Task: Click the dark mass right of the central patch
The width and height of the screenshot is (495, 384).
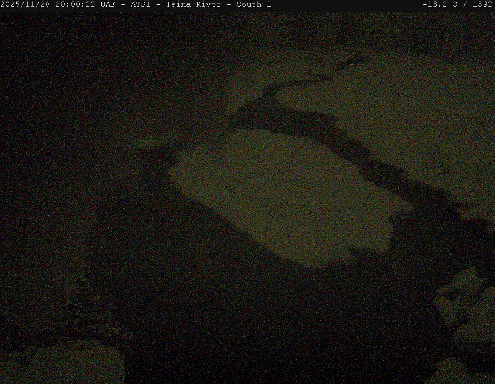Action: 437,232
